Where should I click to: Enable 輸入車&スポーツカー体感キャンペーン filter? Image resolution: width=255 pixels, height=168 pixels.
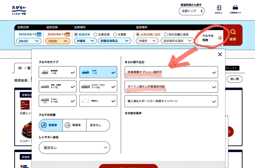click(171, 101)
